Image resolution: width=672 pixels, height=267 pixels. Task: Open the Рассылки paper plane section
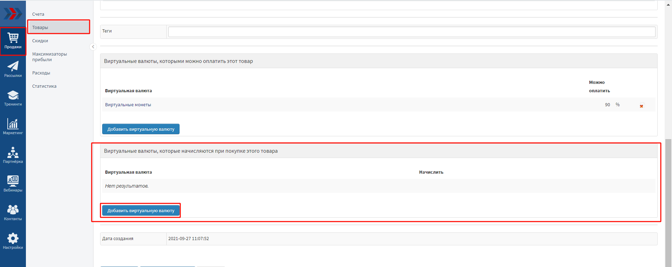pos(13,69)
